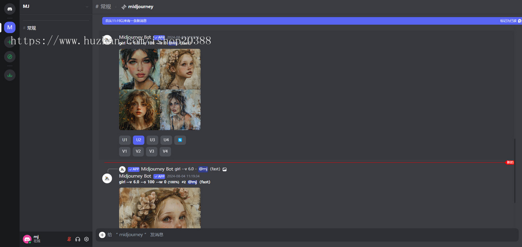Click the message input field for midjourney
Screen dimensions: 522x247
tap(304, 235)
